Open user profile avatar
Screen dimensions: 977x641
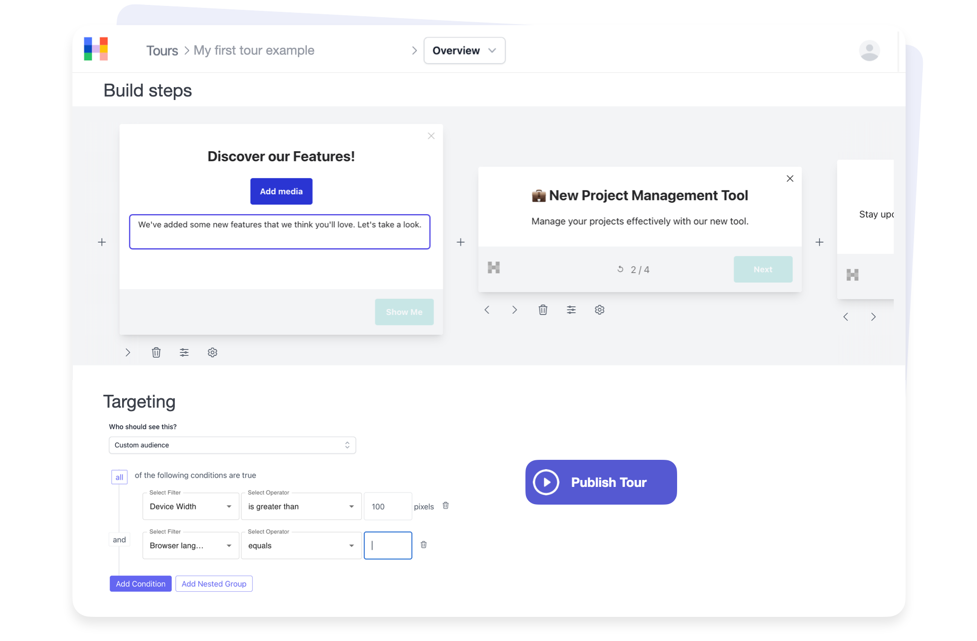pyautogui.click(x=869, y=50)
